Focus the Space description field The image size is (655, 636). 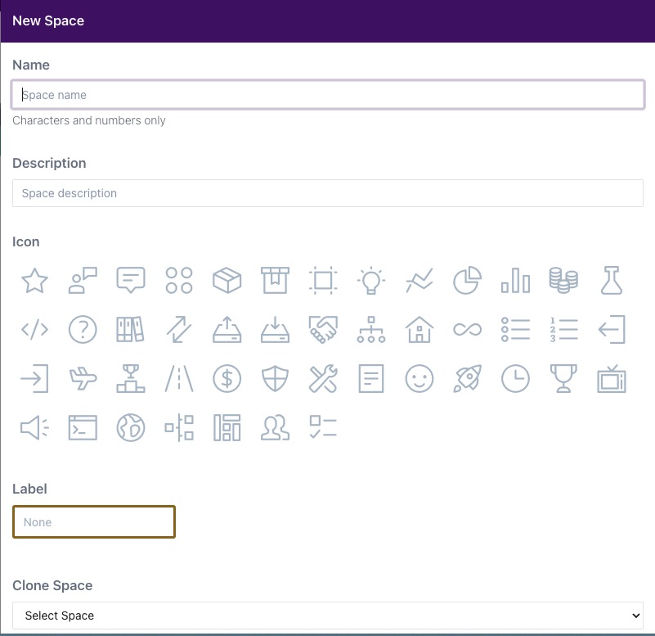[x=327, y=193]
